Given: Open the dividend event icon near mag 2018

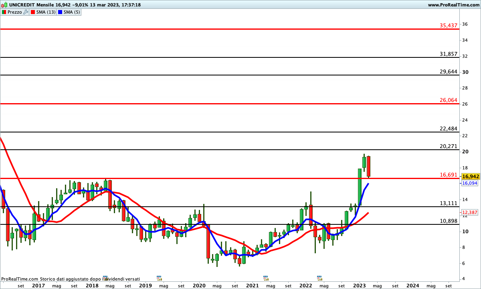Looking at the screenshot, I should (105, 277).
